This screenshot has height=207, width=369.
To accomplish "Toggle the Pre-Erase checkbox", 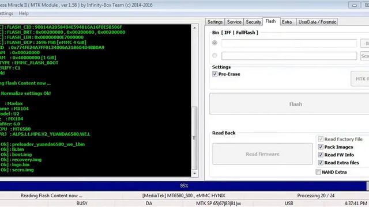I will (214, 74).
